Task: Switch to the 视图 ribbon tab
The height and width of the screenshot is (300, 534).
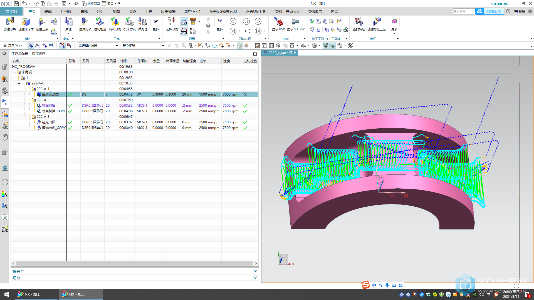Action: pyautogui.click(x=116, y=11)
